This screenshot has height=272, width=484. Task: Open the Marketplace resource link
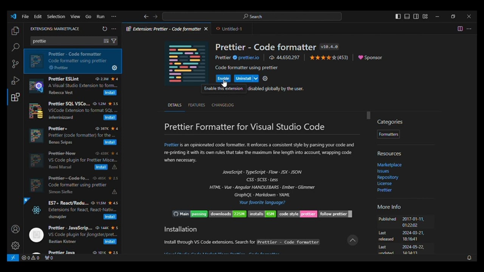click(389, 165)
